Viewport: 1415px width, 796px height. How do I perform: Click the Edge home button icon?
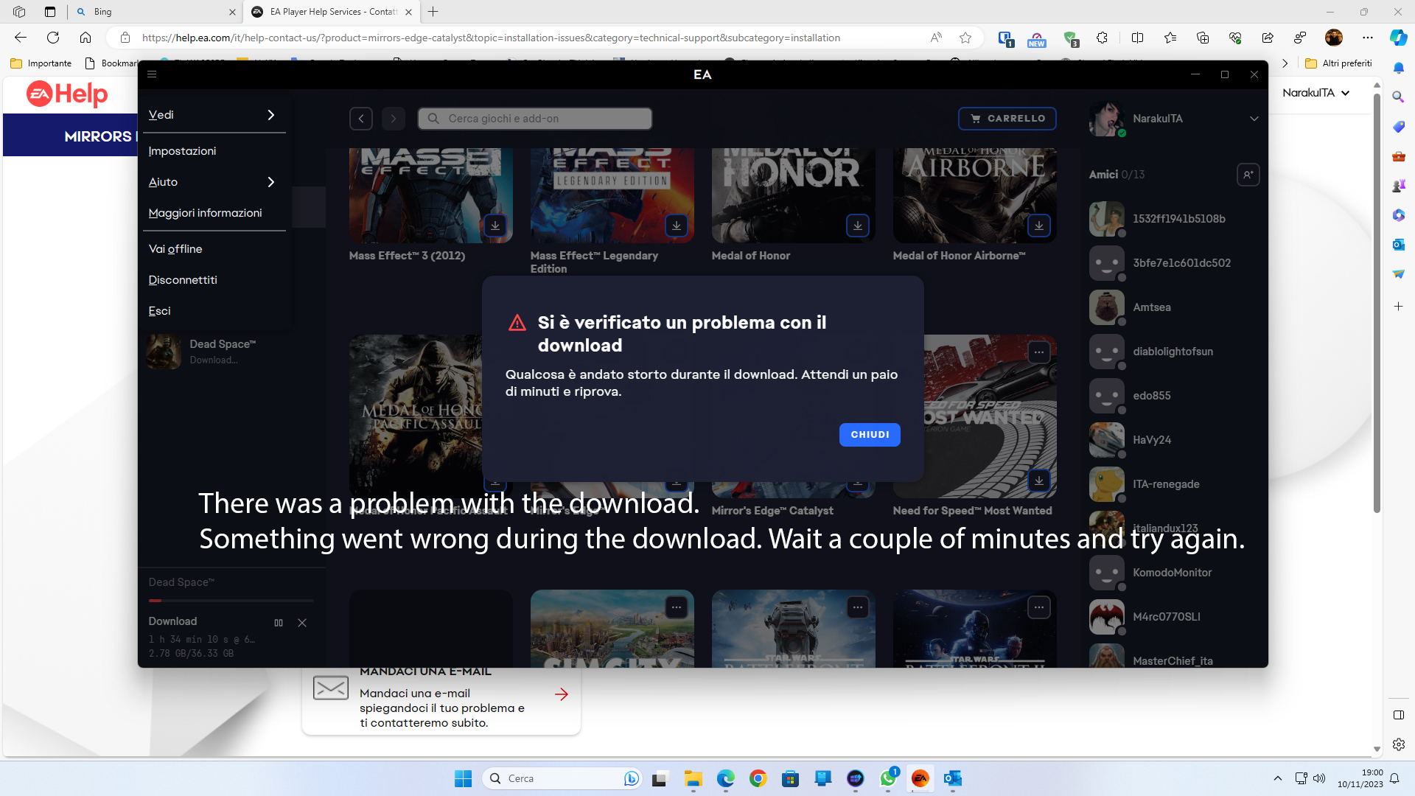coord(85,38)
